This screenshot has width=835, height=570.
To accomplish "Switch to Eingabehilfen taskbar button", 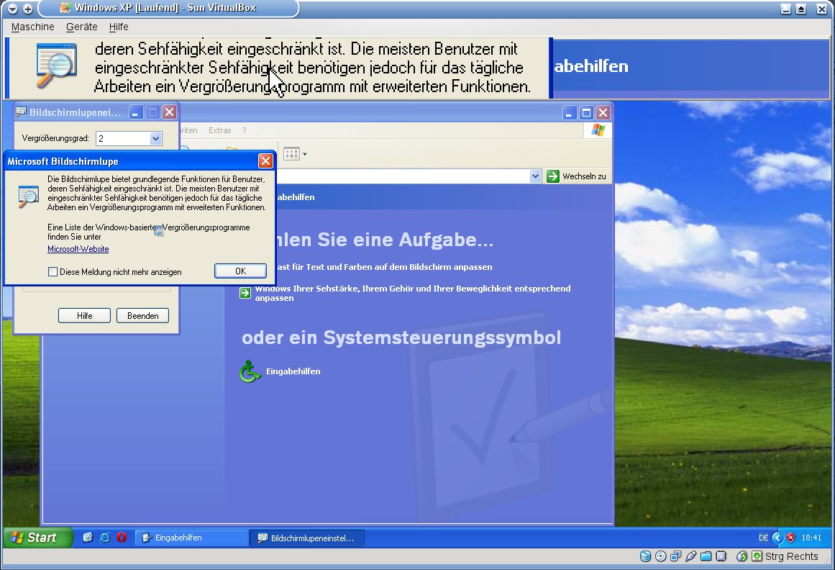I will point(192,538).
